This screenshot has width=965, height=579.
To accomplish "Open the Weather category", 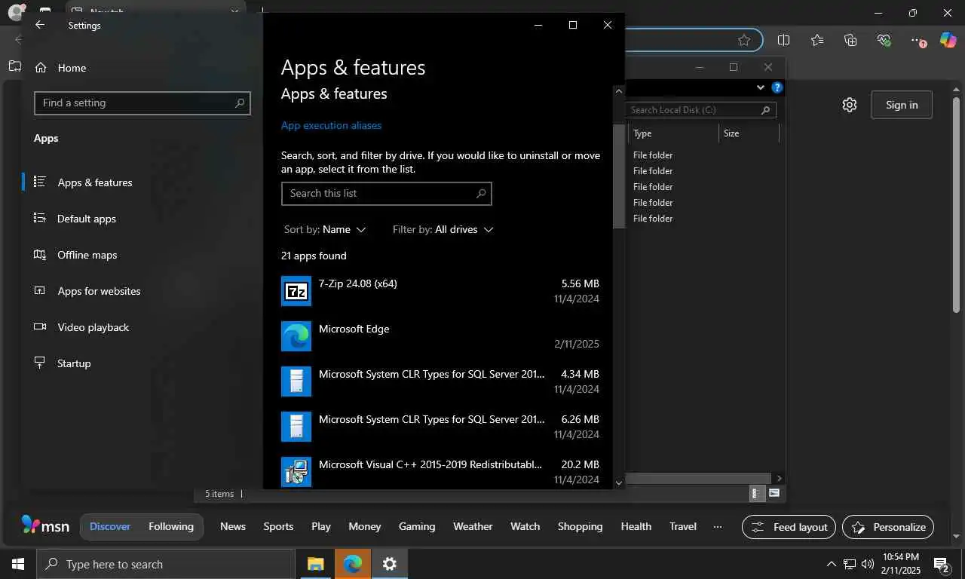I will pos(473,526).
